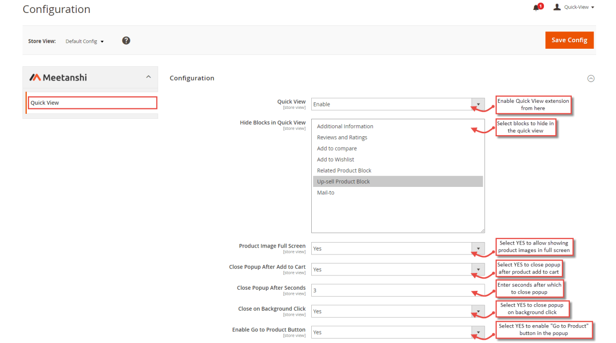Open the Close on Background Click dropdown
The image size is (616, 343).
478,311
